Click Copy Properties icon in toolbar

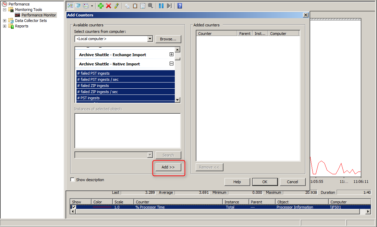point(127,6)
